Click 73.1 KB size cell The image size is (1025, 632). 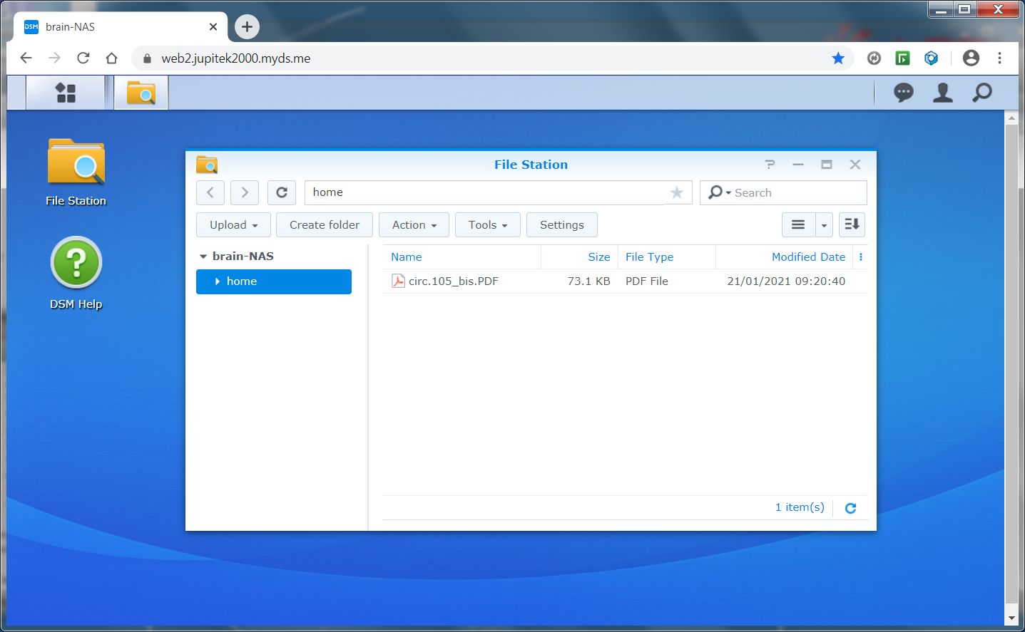[588, 281]
